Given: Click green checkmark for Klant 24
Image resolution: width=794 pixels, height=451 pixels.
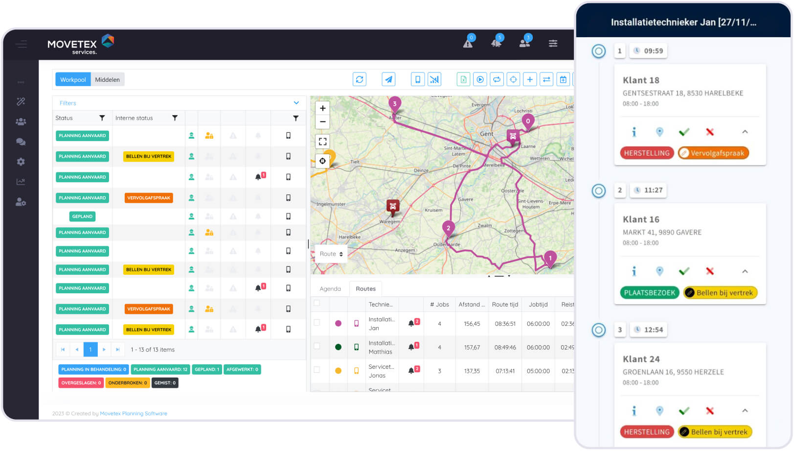Looking at the screenshot, I should (x=684, y=411).
